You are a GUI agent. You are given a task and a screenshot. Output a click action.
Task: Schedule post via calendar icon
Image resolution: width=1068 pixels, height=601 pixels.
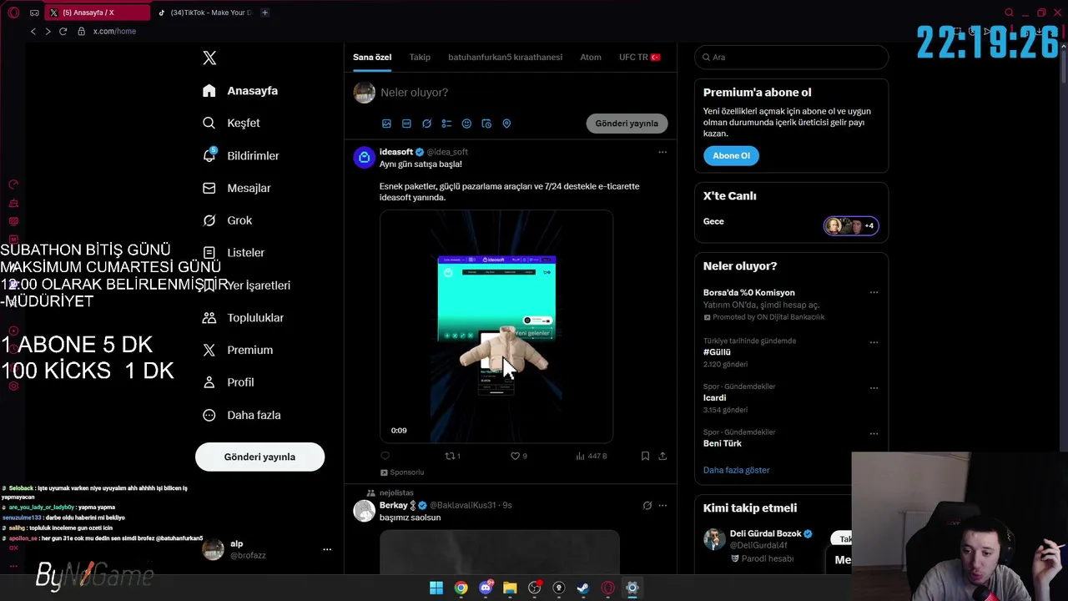point(486,124)
